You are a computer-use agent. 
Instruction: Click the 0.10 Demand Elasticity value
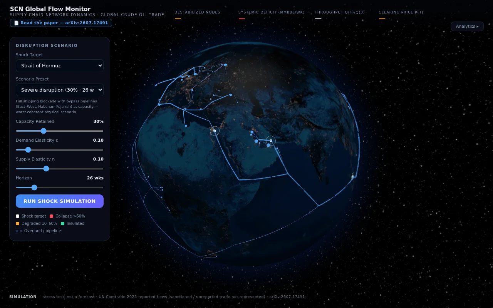98,140
